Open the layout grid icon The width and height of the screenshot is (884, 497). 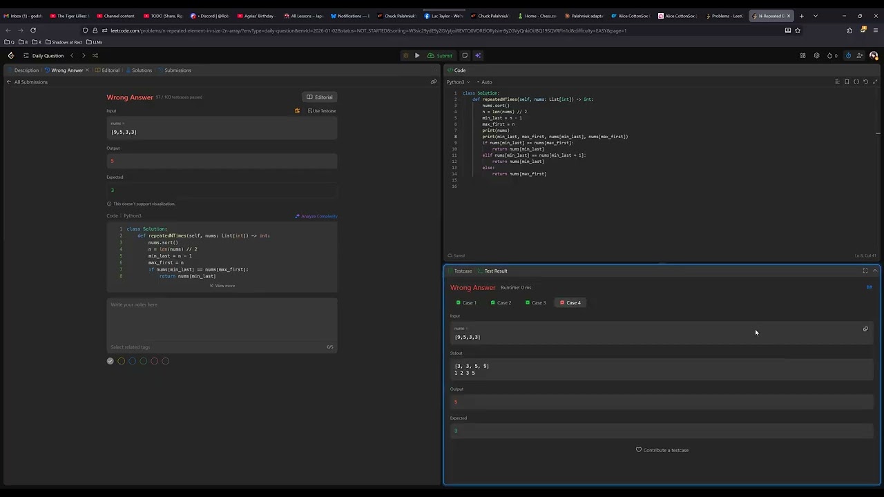point(803,56)
